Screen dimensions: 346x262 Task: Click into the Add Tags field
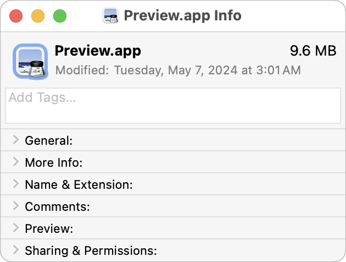tap(173, 106)
